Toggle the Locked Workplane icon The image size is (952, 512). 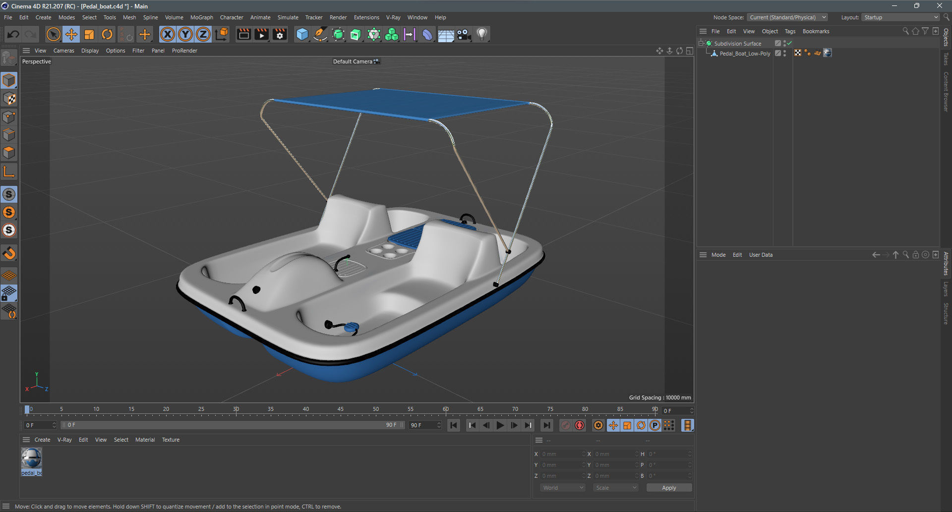click(x=9, y=293)
